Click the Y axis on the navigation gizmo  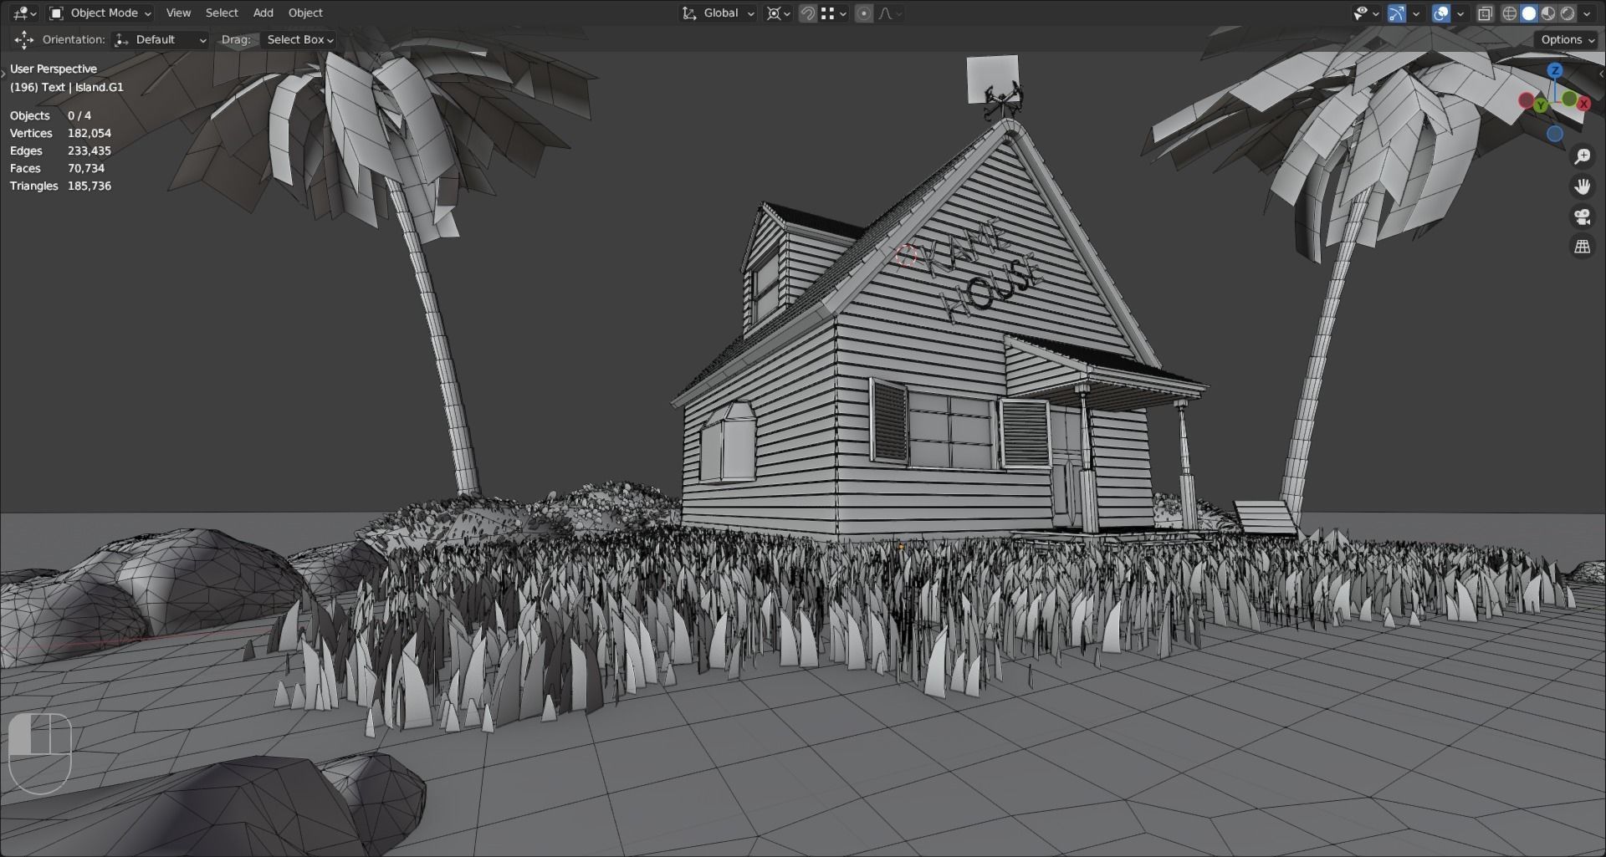(1542, 105)
